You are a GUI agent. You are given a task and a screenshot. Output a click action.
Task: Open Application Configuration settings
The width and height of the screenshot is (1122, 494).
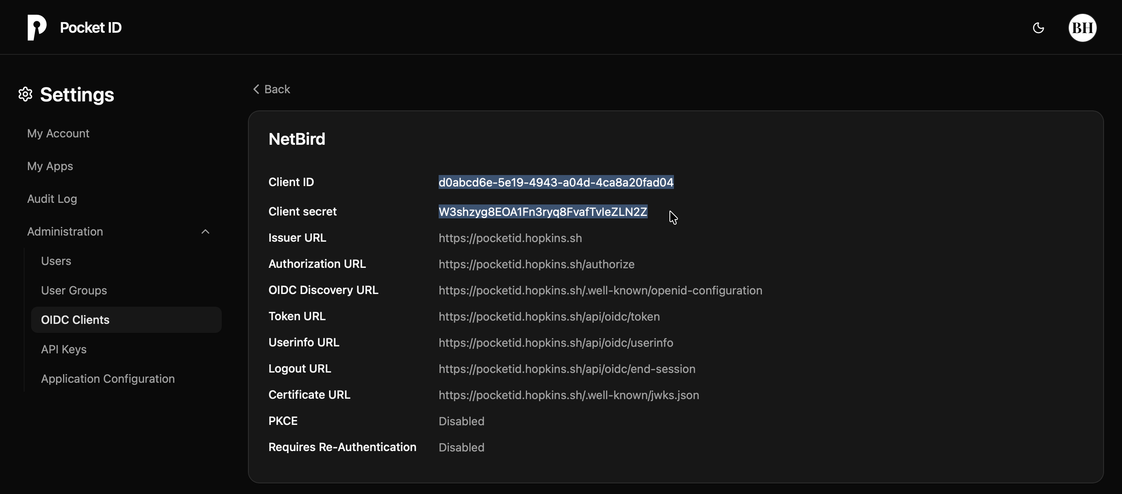click(108, 379)
